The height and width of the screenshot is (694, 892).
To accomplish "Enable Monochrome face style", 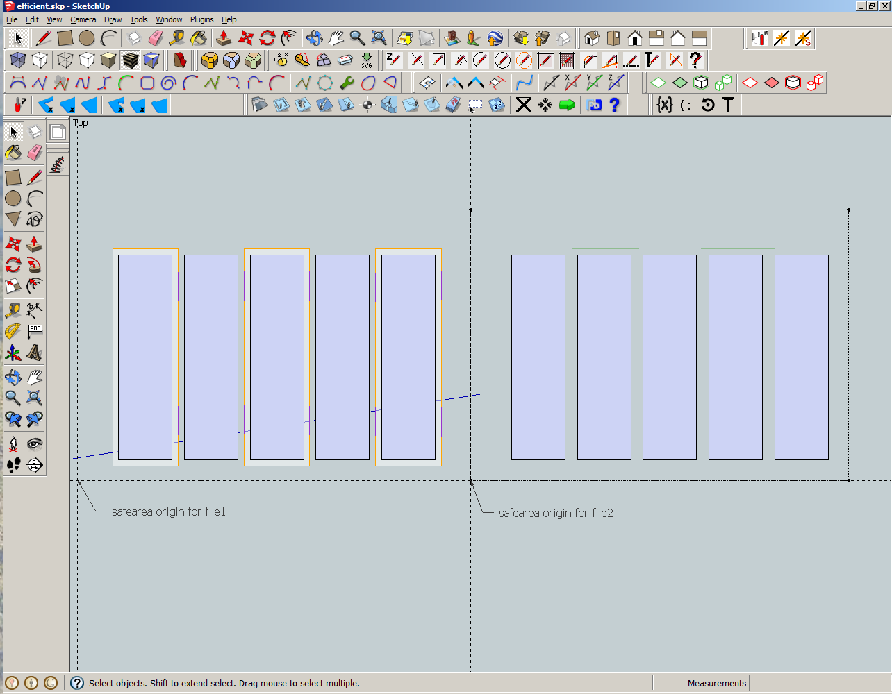I will (x=151, y=60).
